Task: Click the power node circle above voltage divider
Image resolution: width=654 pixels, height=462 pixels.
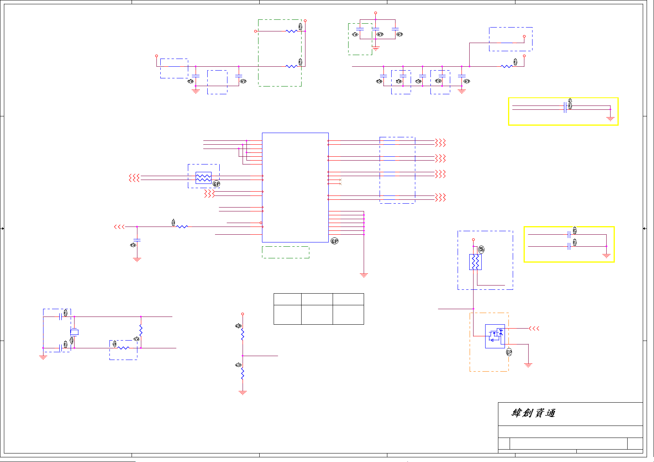Action: (243, 314)
